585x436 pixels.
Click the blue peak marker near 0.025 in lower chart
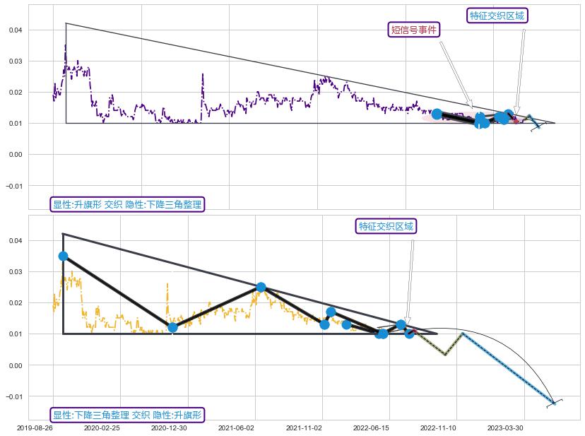[x=261, y=287]
